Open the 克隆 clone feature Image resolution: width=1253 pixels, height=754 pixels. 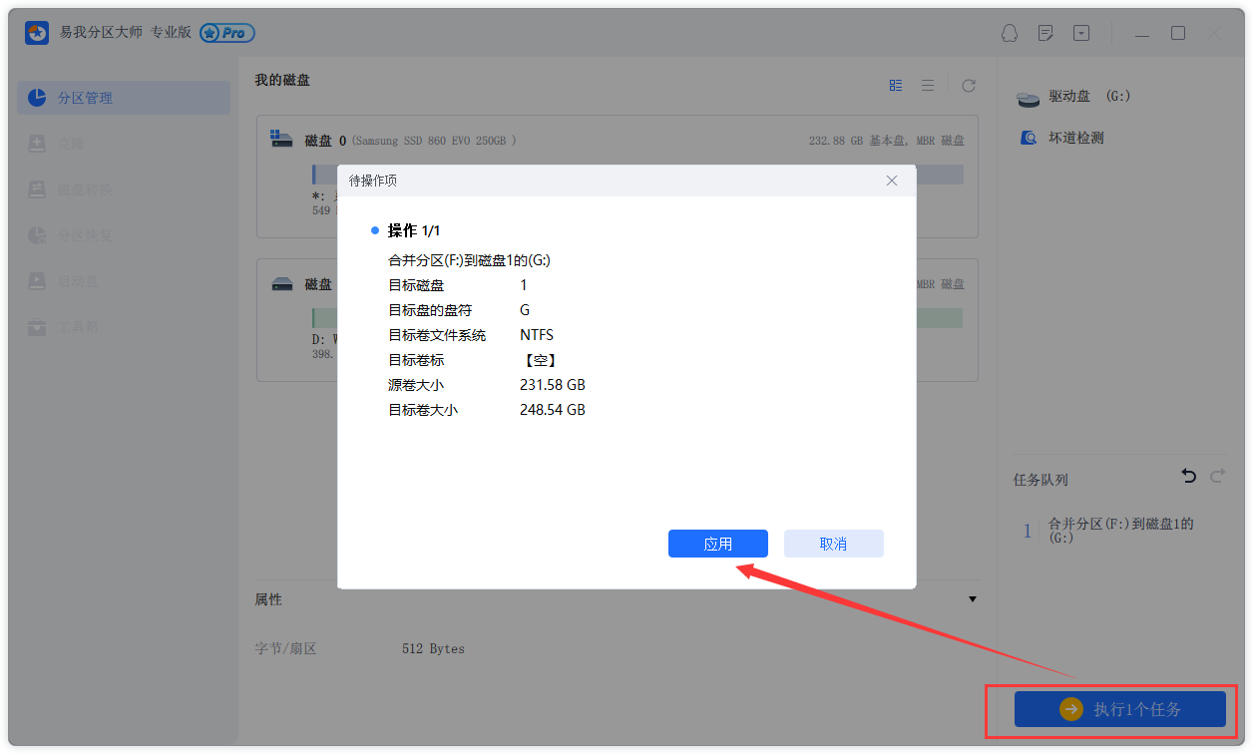coord(37,143)
